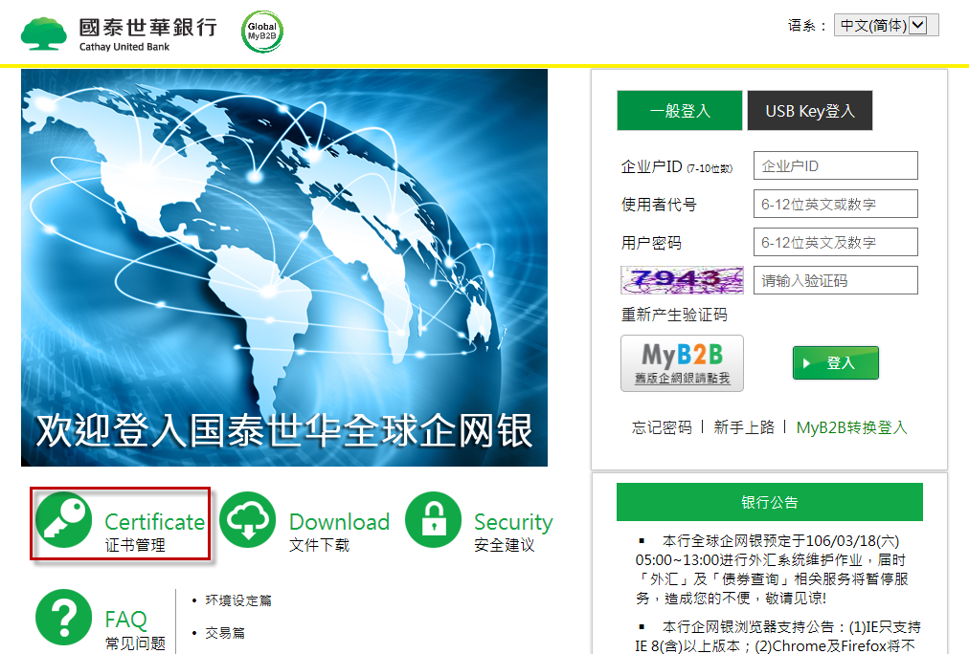Click the Cathay United Bank tree logo
This screenshot has height=654, width=969.
(x=43, y=33)
